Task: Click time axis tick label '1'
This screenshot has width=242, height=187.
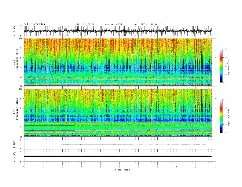Action: (43, 167)
